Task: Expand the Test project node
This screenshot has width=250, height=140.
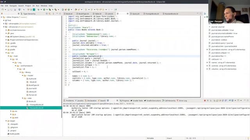Action: pos(4,20)
